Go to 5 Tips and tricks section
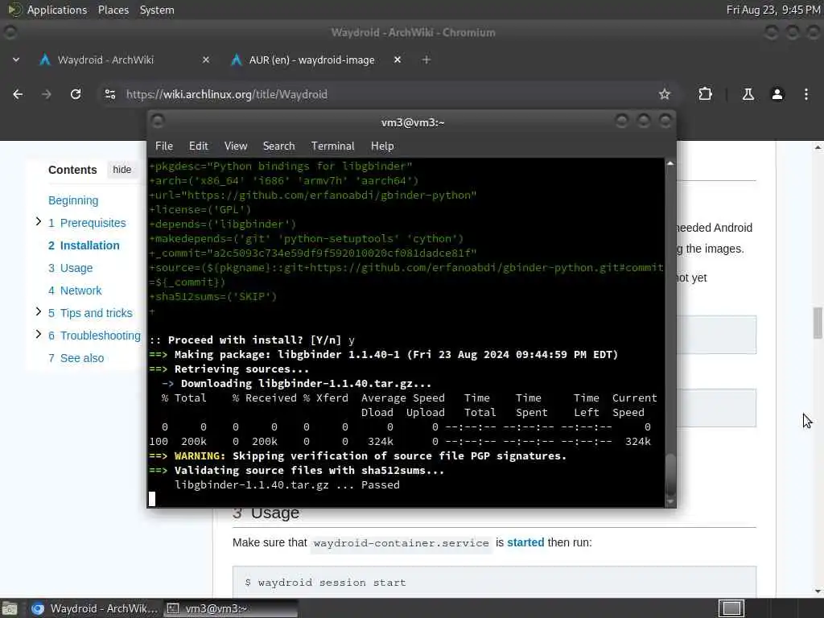The image size is (824, 618). [90, 313]
